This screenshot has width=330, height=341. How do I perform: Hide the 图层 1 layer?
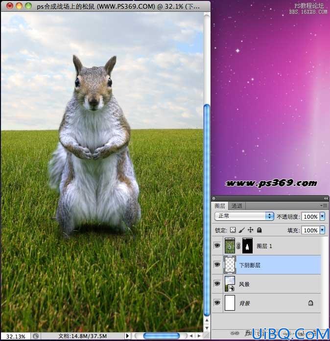tap(217, 246)
